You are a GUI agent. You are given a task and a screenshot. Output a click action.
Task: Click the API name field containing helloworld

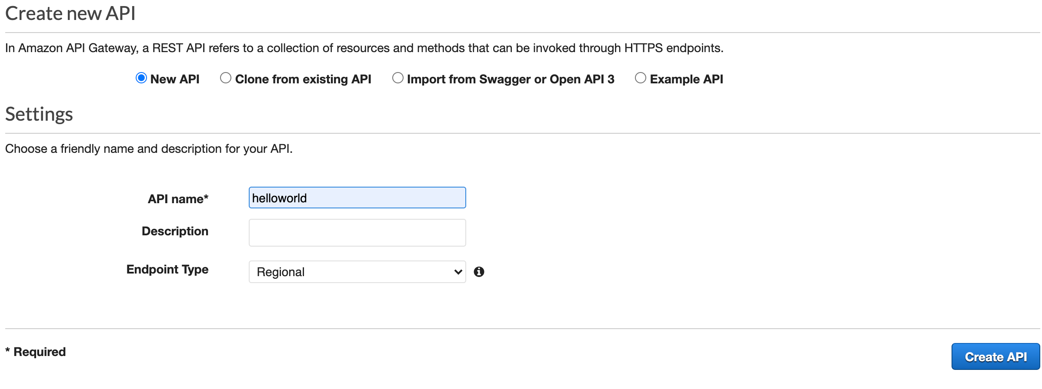point(357,198)
